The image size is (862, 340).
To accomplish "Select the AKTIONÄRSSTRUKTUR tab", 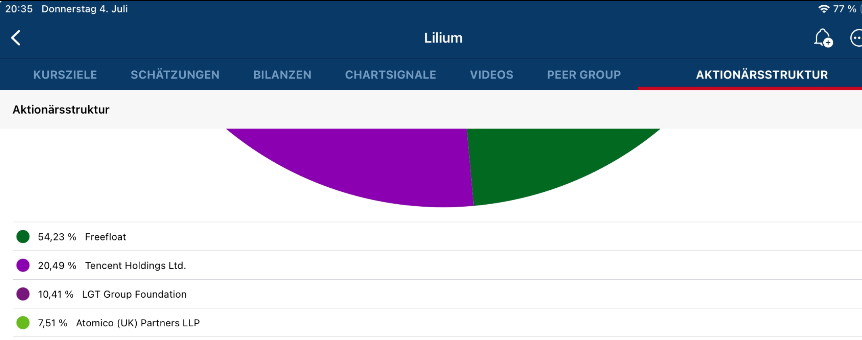I will tap(762, 75).
